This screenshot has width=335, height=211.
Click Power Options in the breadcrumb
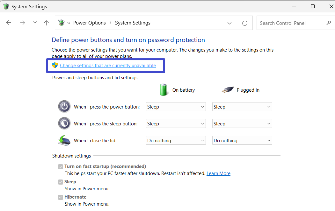tap(90, 23)
